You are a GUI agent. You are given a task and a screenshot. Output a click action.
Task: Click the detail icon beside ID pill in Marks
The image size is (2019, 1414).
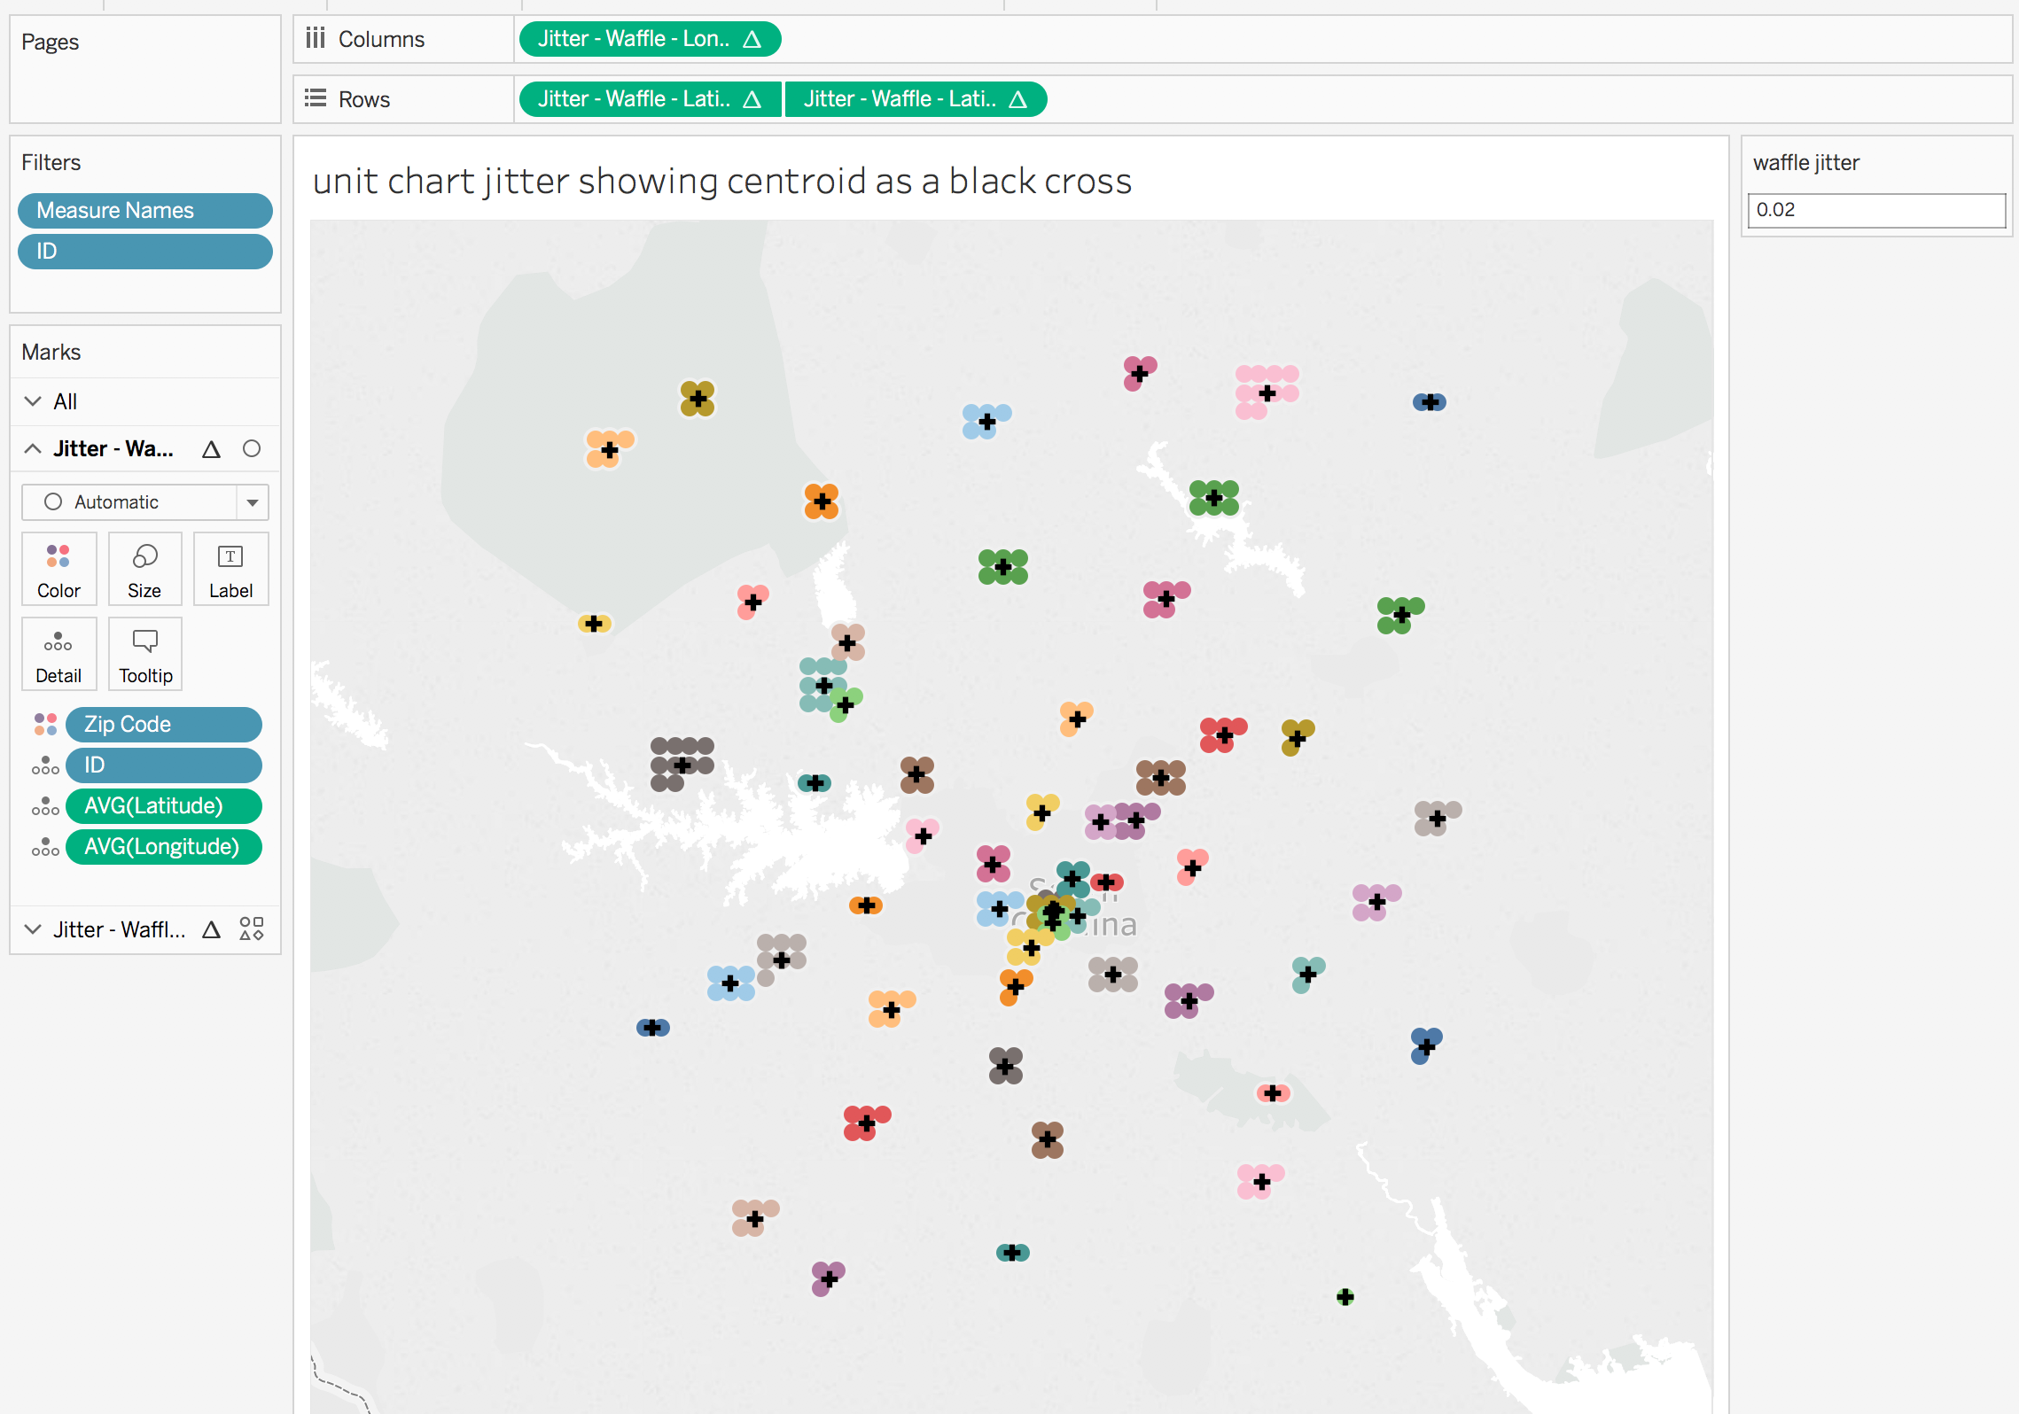[45, 765]
